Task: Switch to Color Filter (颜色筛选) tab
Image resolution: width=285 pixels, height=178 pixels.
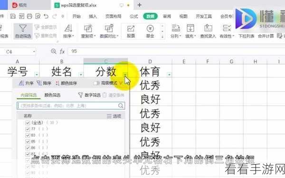Action: (52, 95)
